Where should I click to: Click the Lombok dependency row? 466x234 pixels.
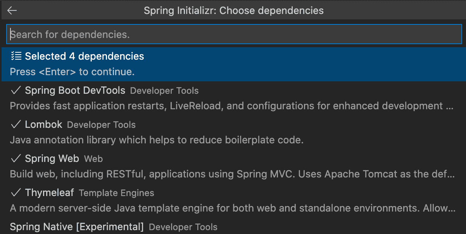43,124
